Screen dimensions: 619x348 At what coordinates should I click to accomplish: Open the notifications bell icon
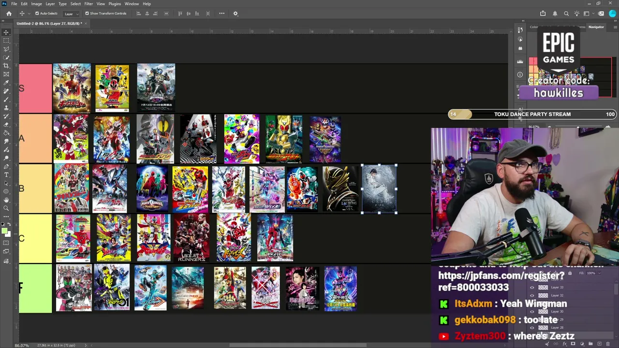(555, 14)
